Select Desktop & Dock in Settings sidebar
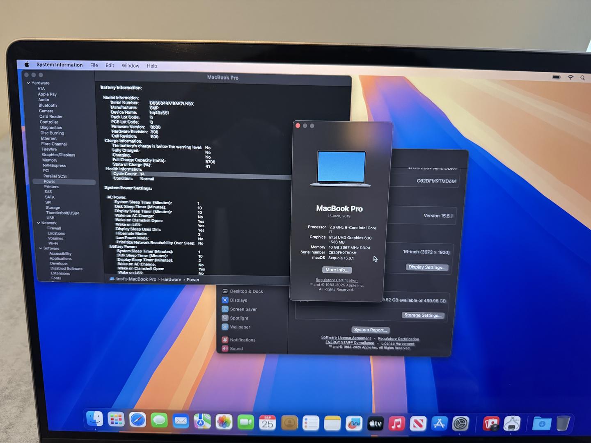The width and height of the screenshot is (591, 443). [x=246, y=291]
